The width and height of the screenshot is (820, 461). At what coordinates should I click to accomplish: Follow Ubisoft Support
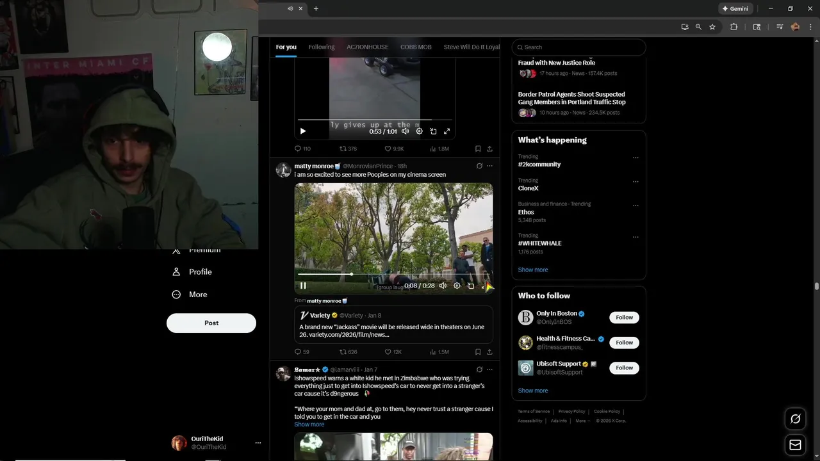(624, 368)
